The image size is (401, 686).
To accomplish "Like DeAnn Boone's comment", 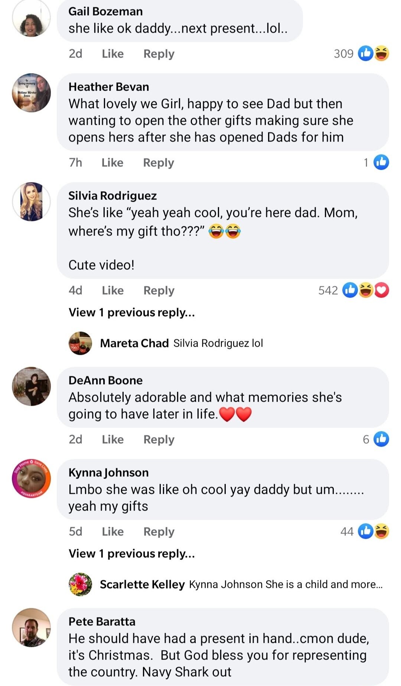I will point(113,440).
